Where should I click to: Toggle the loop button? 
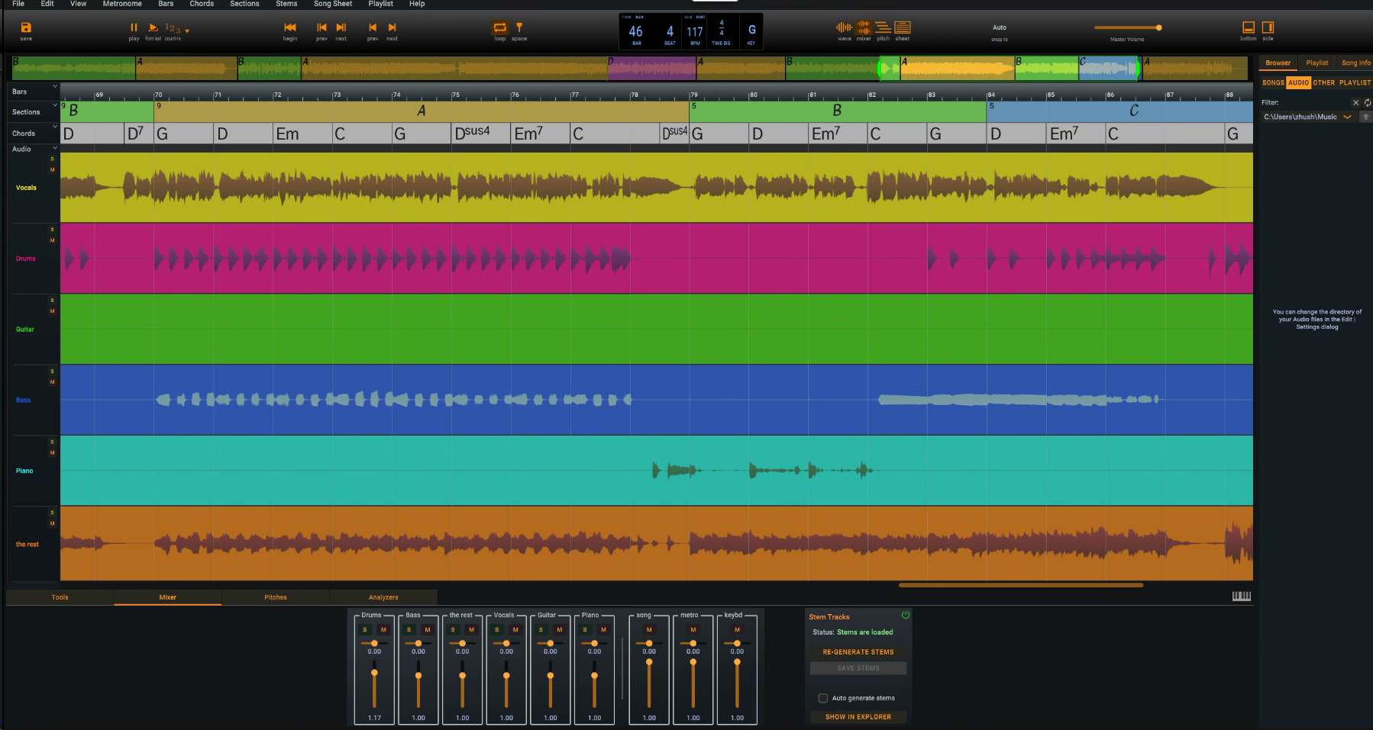[499, 27]
